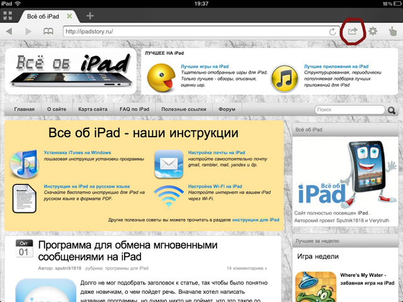403x302 pixels.
Task: Open Инструкция на iPad на русском языке
Action: [87, 186]
